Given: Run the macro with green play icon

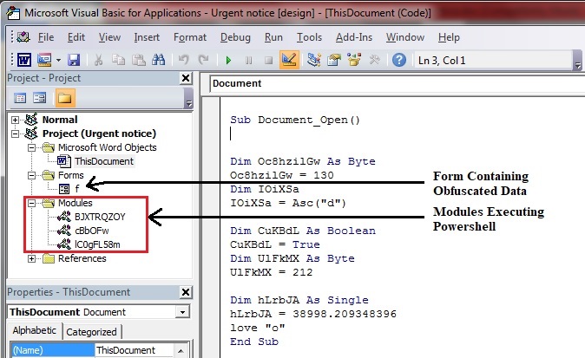Looking at the screenshot, I should [x=228, y=60].
